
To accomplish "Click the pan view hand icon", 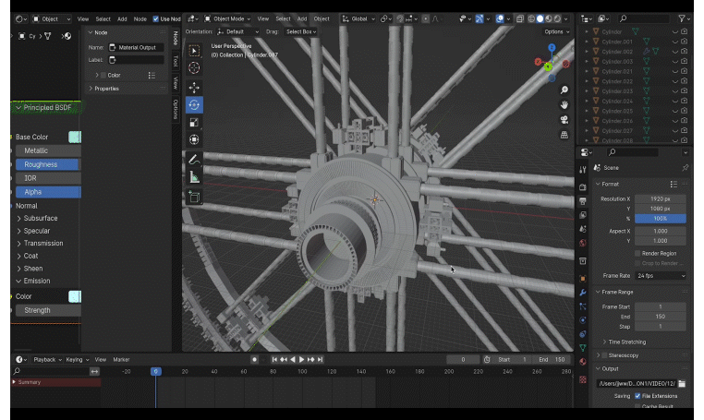I will pos(564,105).
